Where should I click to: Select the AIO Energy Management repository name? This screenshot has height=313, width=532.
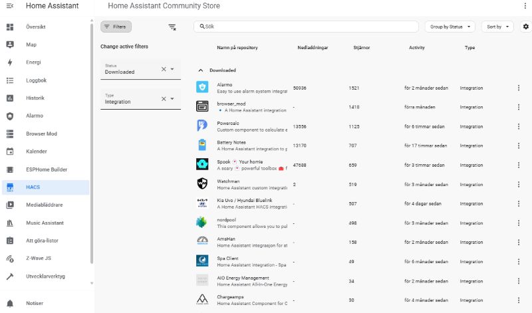coord(243,278)
